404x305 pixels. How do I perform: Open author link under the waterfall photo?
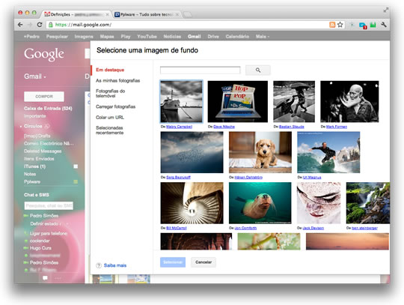pyautogui.click(x=364, y=228)
